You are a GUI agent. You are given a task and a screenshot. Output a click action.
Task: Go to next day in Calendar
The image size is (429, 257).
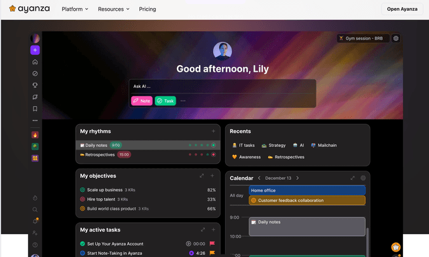point(298,178)
